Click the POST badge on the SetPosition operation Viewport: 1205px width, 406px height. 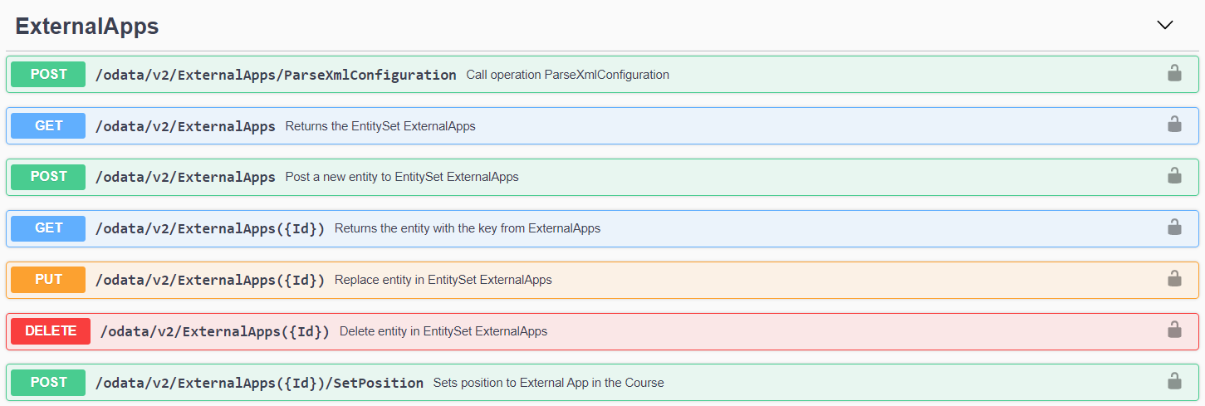pos(48,382)
